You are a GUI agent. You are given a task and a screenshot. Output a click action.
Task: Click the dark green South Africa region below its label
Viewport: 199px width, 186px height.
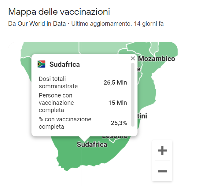[x=91, y=157]
